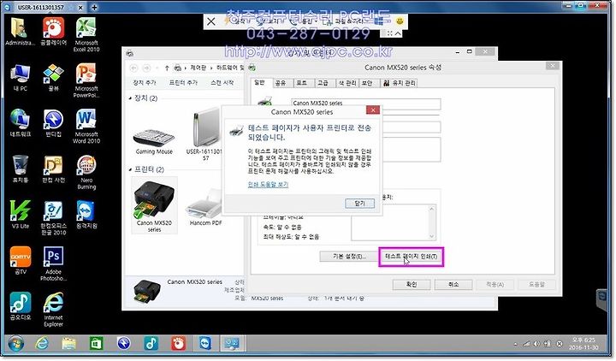Click 테스트 페이지 인쇄(T) button

(411, 257)
